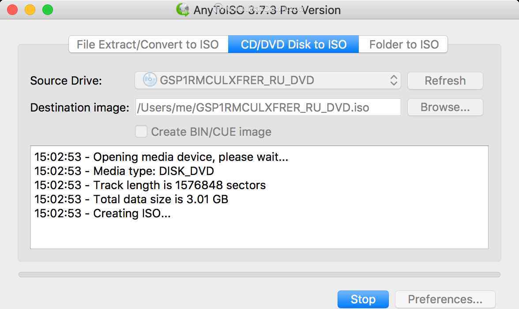Image resolution: width=519 pixels, height=309 pixels.
Task: Click the Create BIN/CUE image label
Action: pyautogui.click(x=211, y=132)
